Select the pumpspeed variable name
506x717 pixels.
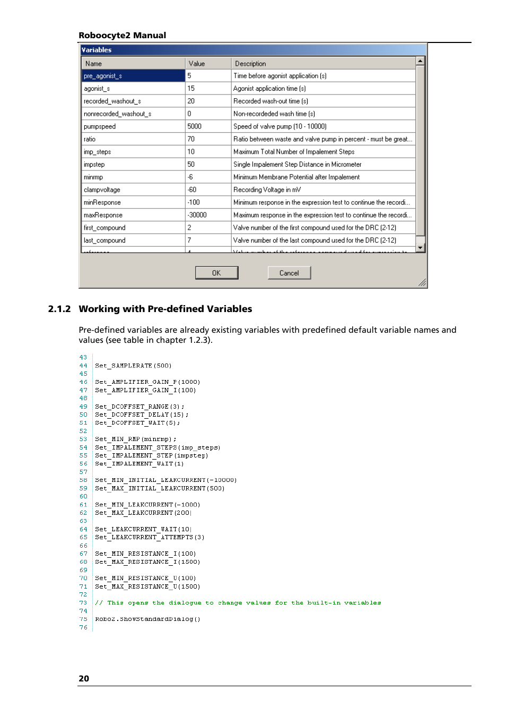click(x=99, y=127)
